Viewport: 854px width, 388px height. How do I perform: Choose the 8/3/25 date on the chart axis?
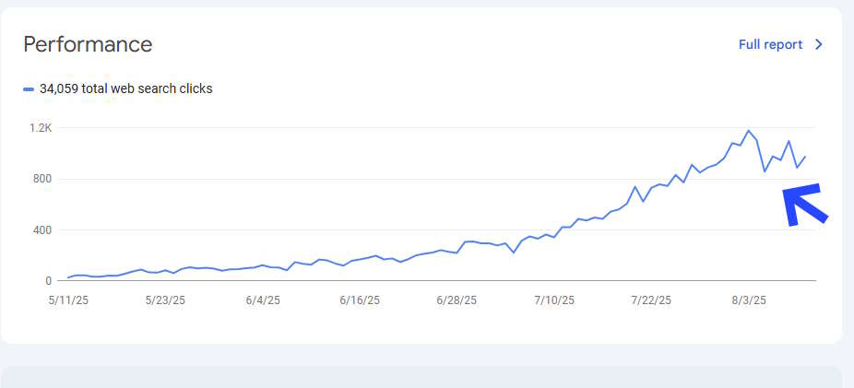(748, 300)
